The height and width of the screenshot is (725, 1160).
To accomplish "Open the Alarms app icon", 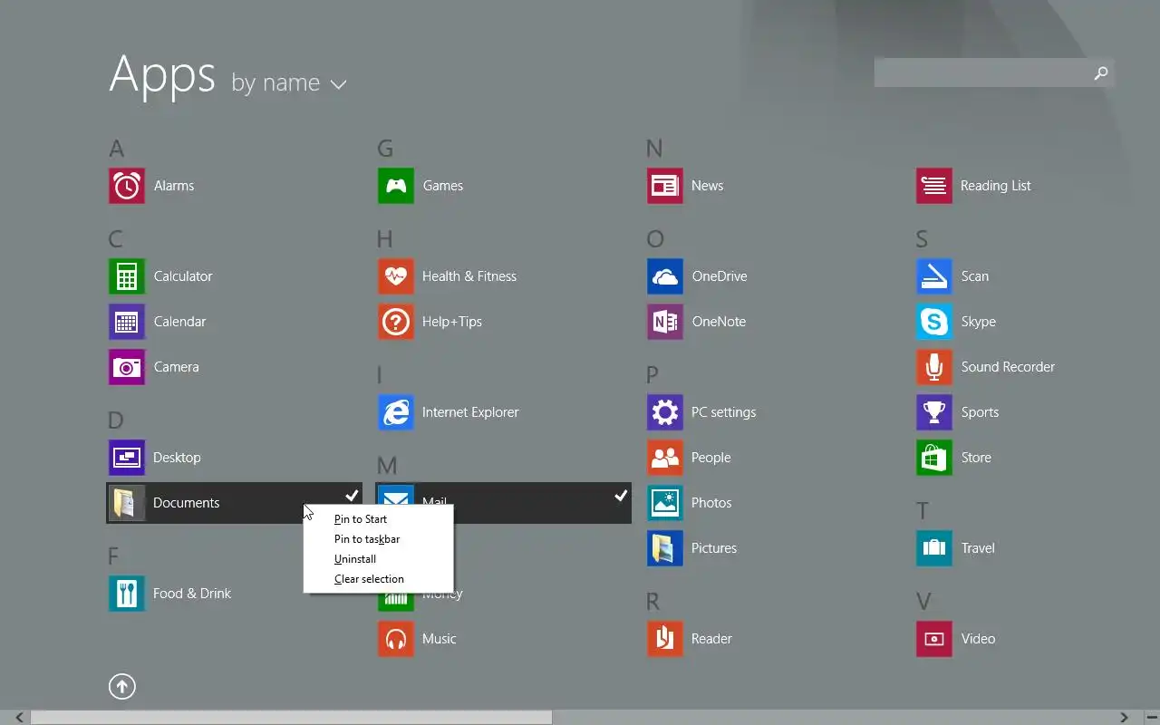I will [x=127, y=186].
